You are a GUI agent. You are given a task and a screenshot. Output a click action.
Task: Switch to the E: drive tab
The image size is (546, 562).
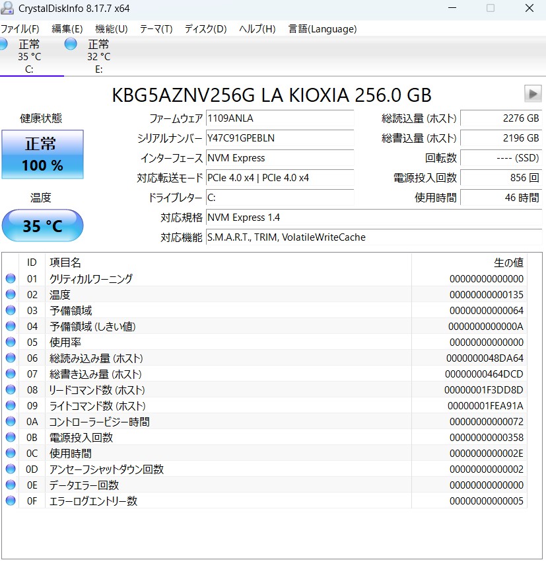click(x=98, y=57)
